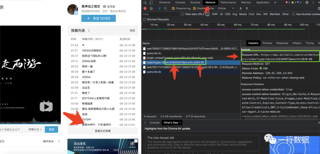The image size is (320, 154).
Task: Play the video with the TV play icon
Action: pos(46,106)
